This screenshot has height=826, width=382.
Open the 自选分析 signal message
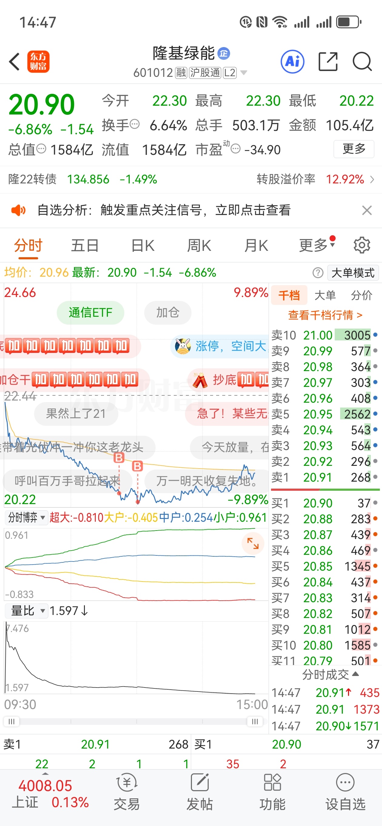pos(164,210)
